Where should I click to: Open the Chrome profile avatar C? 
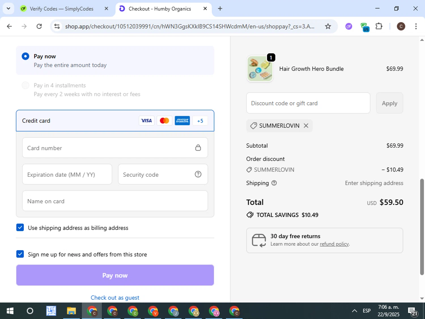pyautogui.click(x=401, y=26)
